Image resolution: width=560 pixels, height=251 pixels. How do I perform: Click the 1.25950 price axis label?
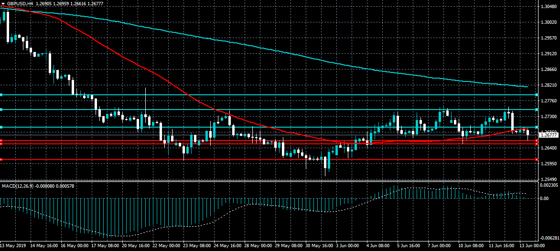549,163
